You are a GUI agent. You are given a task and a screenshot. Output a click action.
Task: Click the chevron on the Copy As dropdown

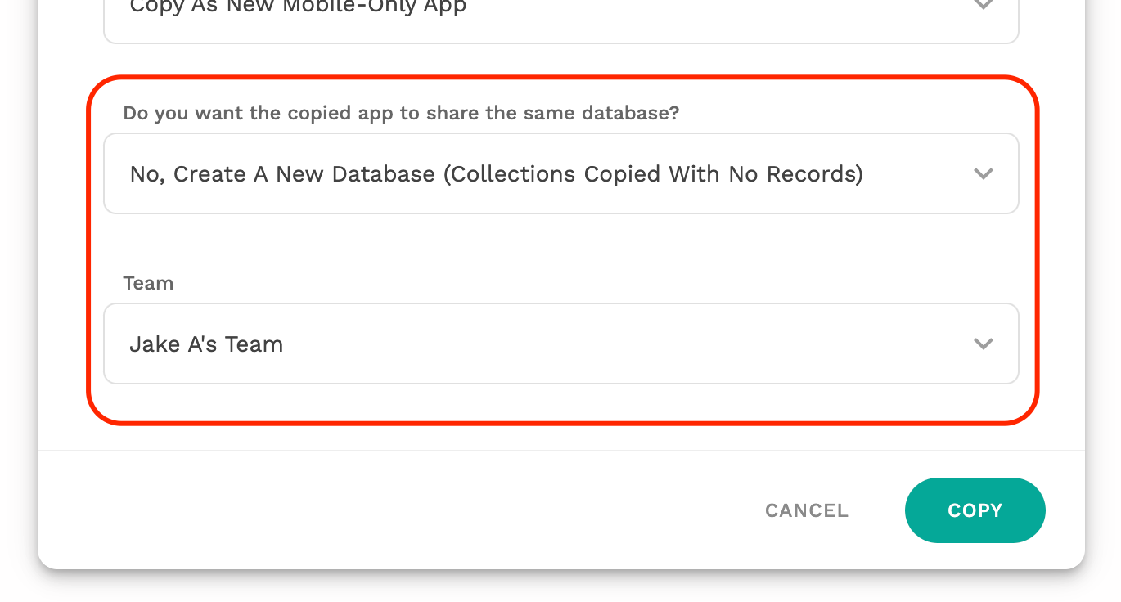click(983, 5)
